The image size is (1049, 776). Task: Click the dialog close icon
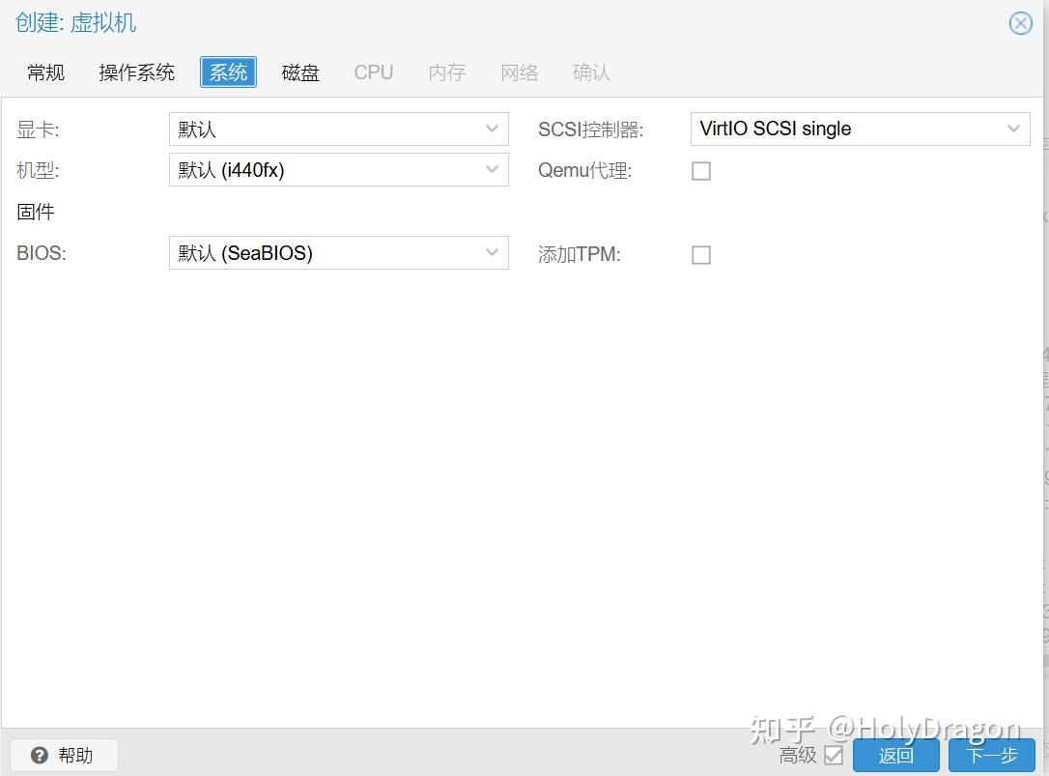[1020, 23]
